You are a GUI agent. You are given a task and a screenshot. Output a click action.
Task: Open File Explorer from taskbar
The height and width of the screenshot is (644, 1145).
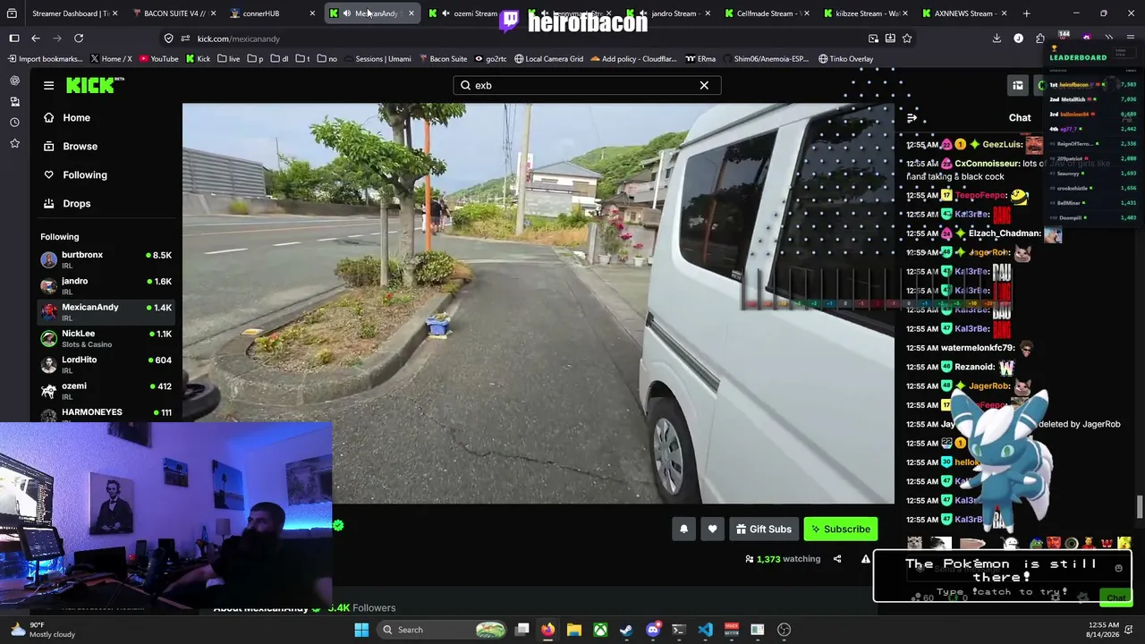(x=573, y=630)
